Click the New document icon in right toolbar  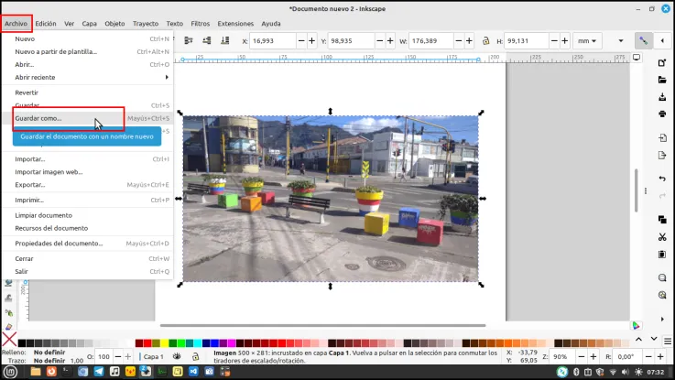[662, 63]
